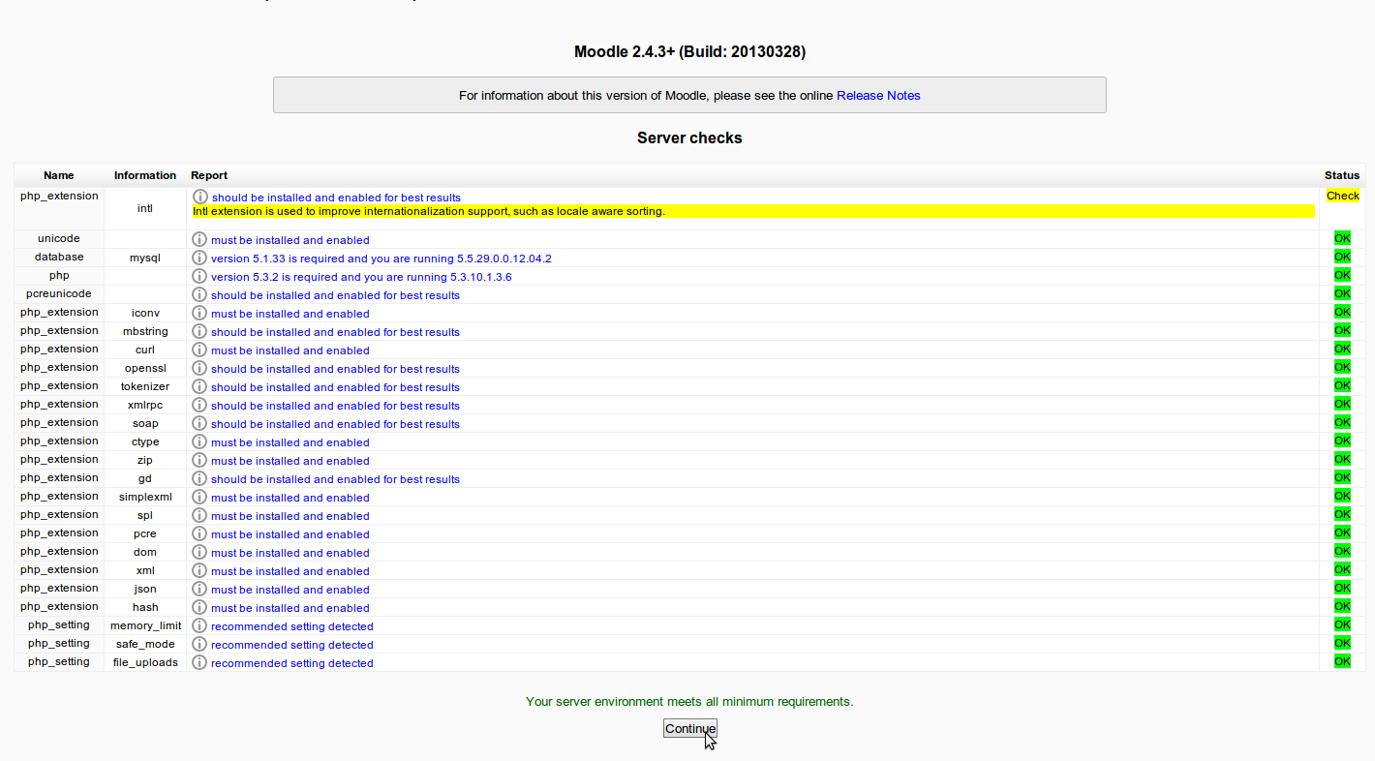
Task: Click the 'meets all minimum requirements' message
Action: click(689, 701)
